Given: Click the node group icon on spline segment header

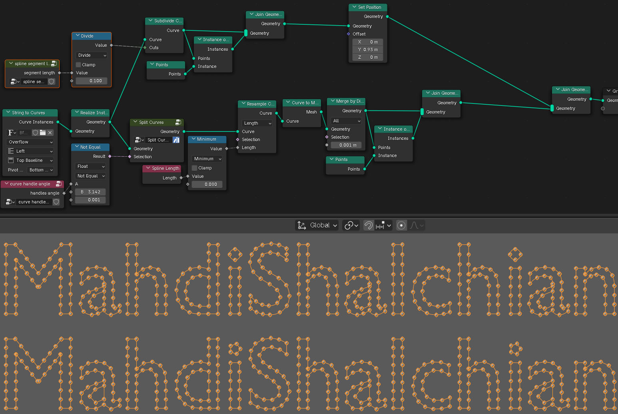Looking at the screenshot, I should 54,64.
